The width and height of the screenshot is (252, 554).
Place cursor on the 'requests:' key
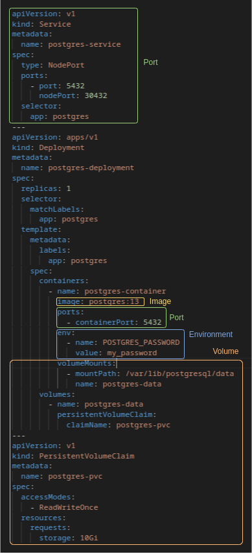click(x=50, y=527)
